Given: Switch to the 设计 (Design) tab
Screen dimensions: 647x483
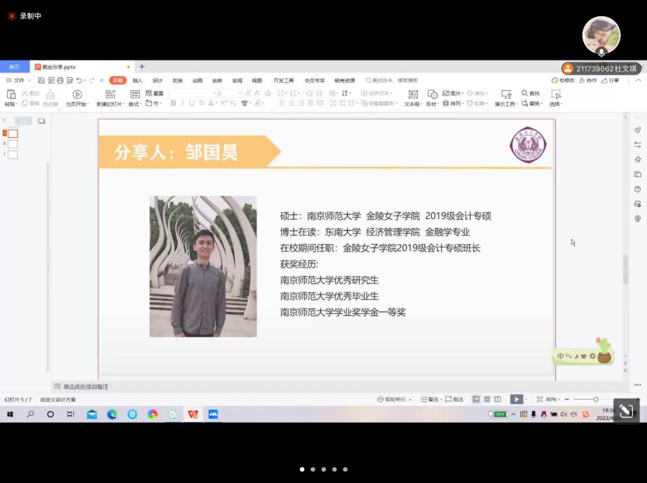Looking at the screenshot, I should 158,80.
